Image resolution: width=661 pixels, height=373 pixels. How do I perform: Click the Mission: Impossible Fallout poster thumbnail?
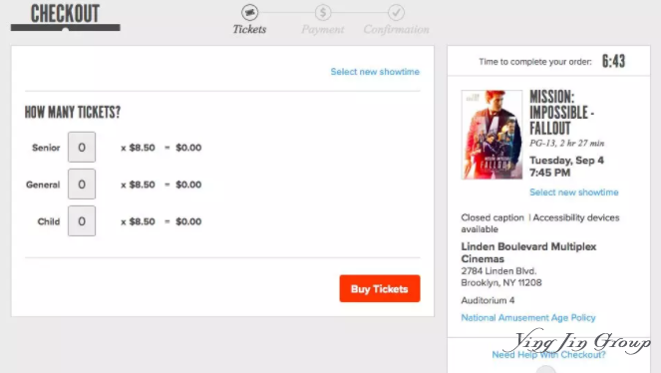pyautogui.click(x=492, y=135)
